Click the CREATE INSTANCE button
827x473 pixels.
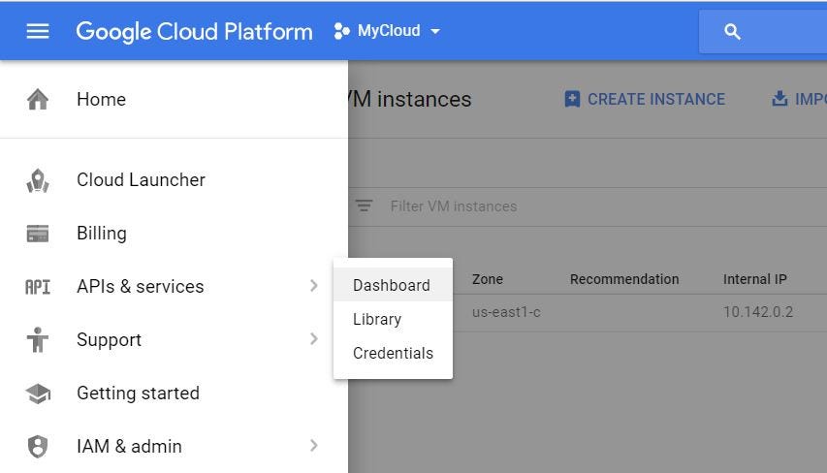pos(645,99)
